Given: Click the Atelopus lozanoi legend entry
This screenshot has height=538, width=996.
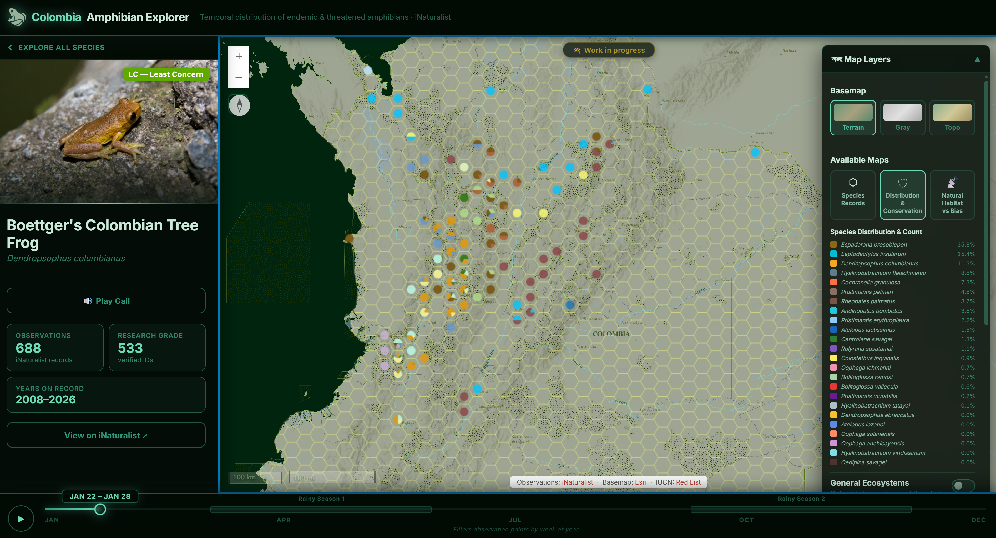Looking at the screenshot, I should coord(902,425).
